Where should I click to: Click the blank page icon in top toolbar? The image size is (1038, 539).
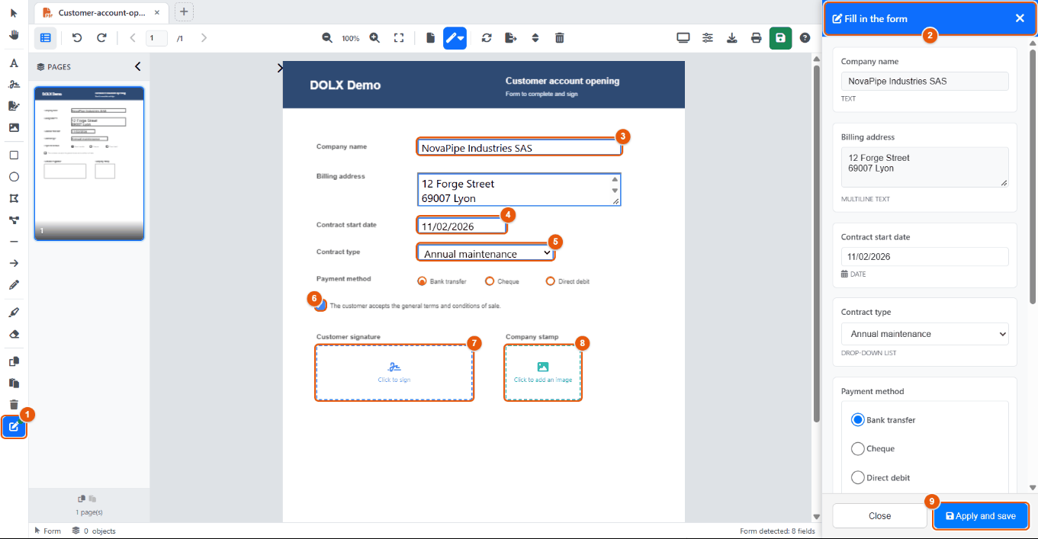[x=430, y=38]
